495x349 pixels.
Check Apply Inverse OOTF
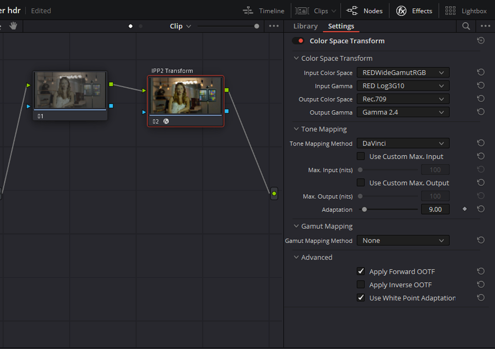[361, 284]
